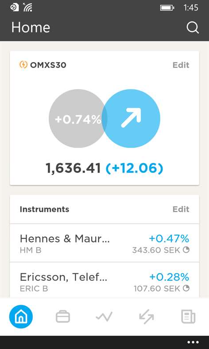This screenshot has height=349, width=209.
Task: Open the Hennes & Mauritz HM B row
Action: tap(104, 243)
